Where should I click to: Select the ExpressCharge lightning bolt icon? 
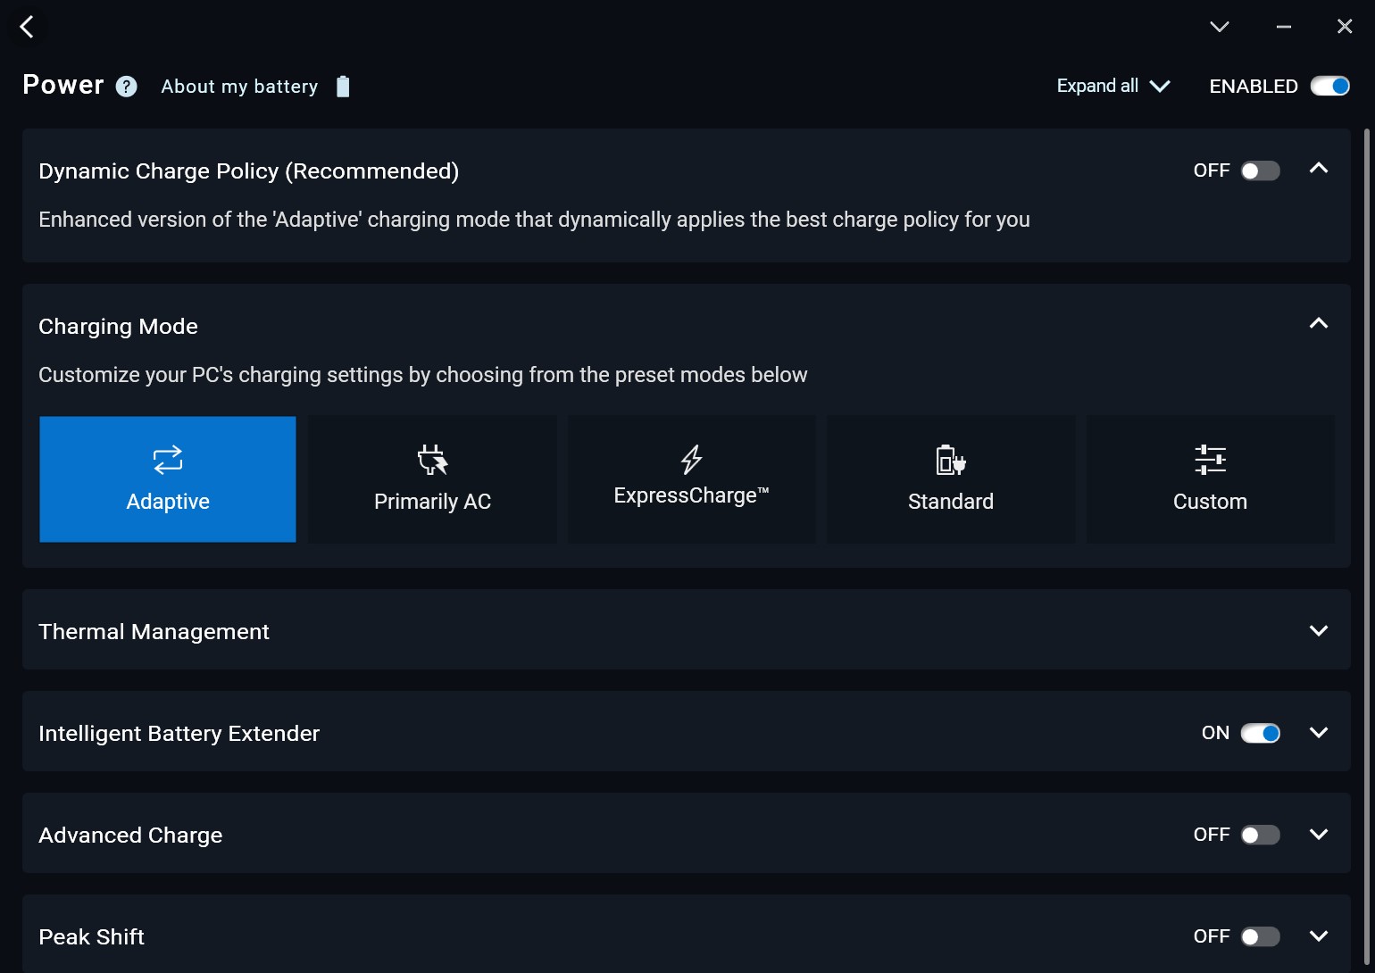691,459
